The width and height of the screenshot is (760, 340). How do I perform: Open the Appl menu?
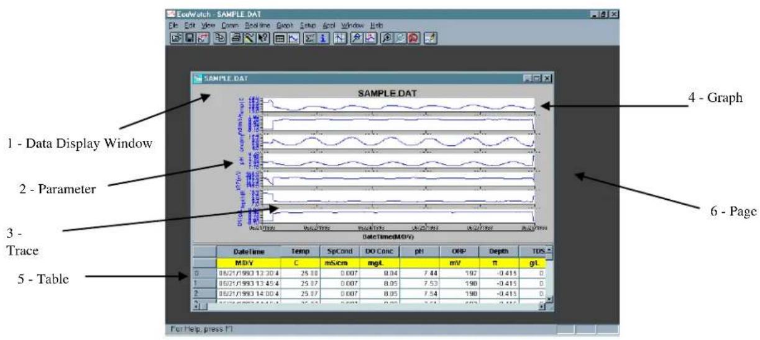click(328, 25)
